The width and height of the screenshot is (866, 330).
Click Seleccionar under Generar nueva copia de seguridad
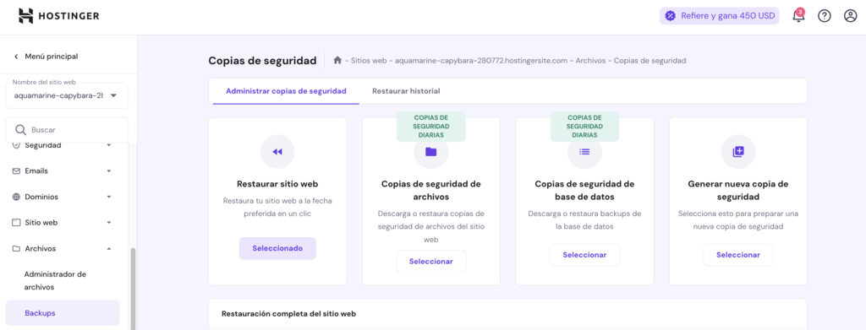[738, 255]
